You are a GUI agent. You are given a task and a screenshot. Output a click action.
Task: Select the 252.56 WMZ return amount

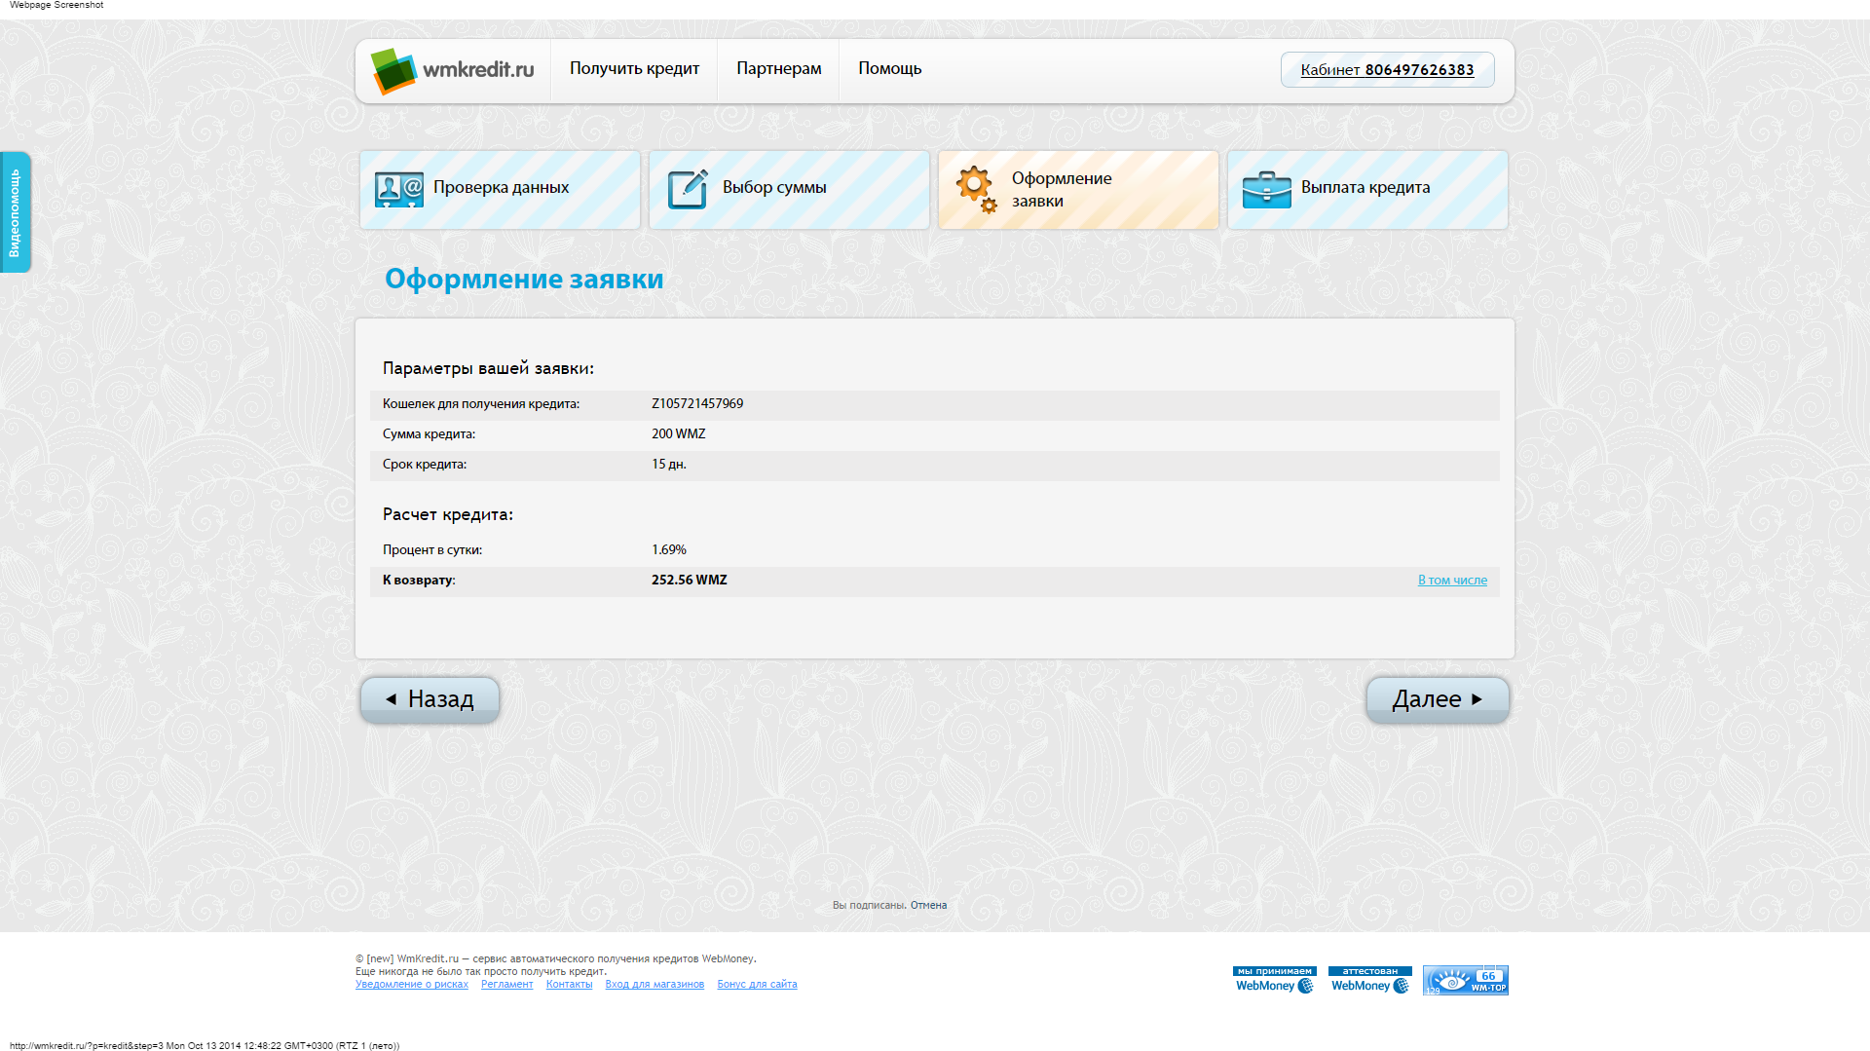click(x=690, y=581)
